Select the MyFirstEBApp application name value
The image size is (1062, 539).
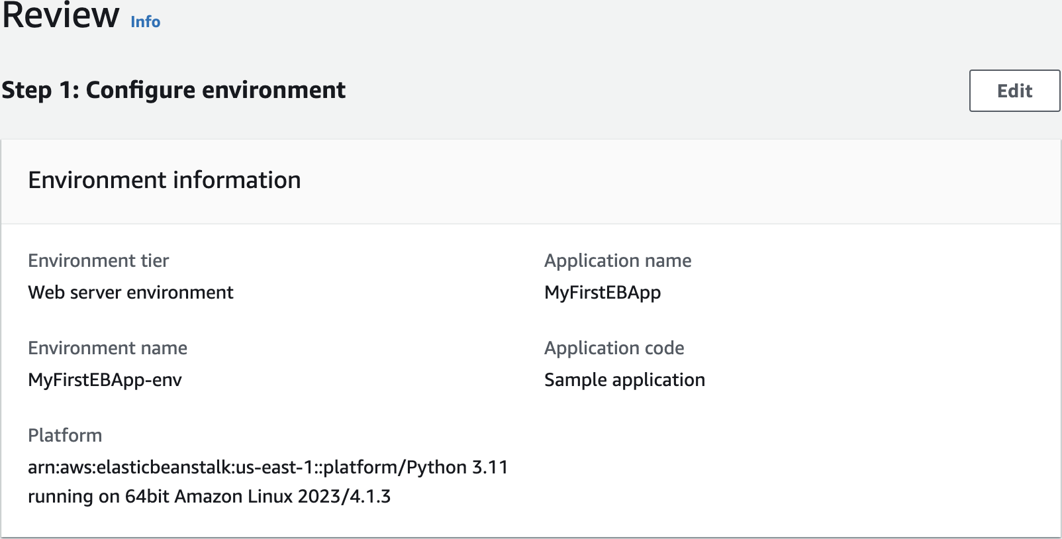(x=602, y=293)
